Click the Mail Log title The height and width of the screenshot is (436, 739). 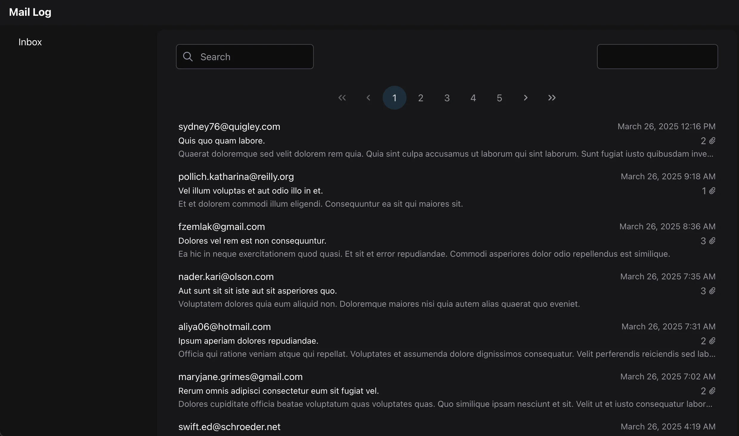pyautogui.click(x=30, y=12)
